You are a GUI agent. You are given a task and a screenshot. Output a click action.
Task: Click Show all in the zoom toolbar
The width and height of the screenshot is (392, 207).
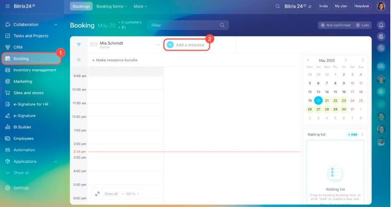[x=111, y=194]
